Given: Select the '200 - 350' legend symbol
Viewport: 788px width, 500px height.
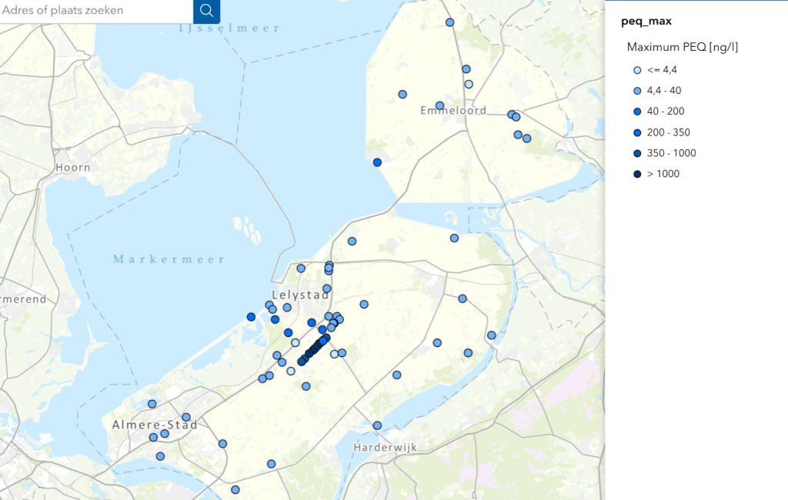Looking at the screenshot, I should click(637, 132).
